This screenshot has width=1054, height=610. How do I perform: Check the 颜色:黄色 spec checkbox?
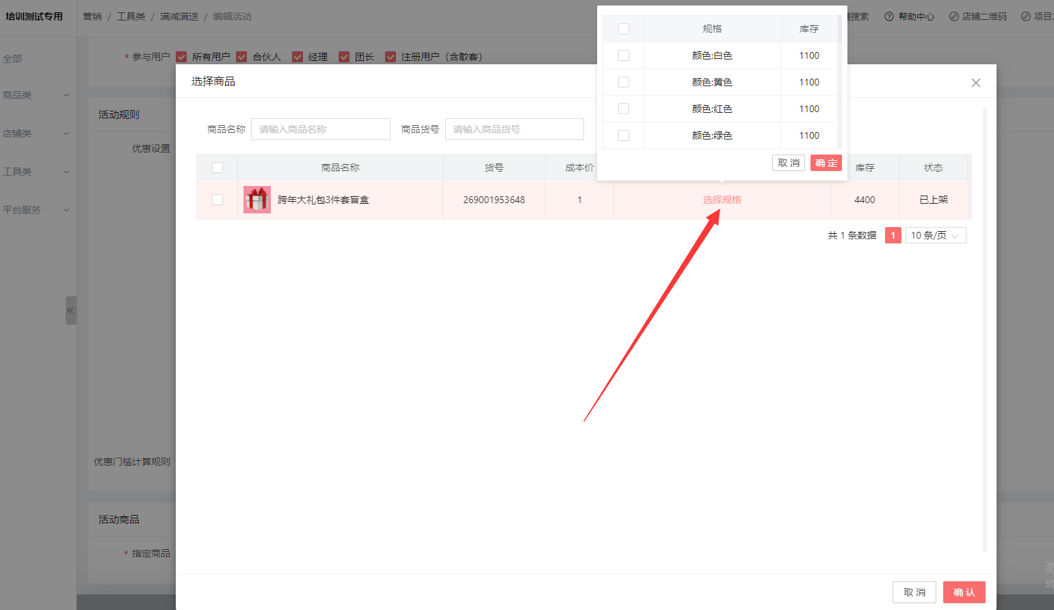(624, 82)
